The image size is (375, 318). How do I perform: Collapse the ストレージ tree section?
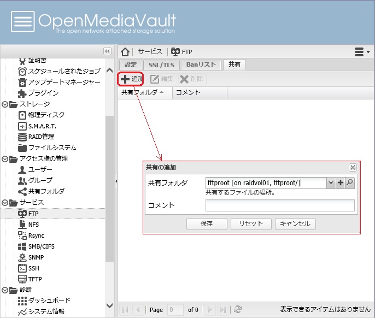click(5, 104)
